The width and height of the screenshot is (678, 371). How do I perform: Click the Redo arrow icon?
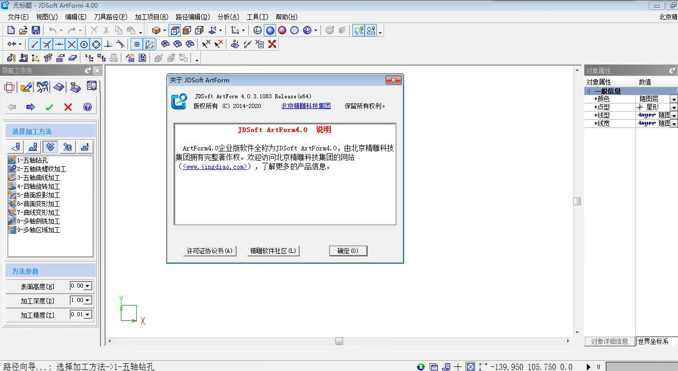[x=72, y=30]
